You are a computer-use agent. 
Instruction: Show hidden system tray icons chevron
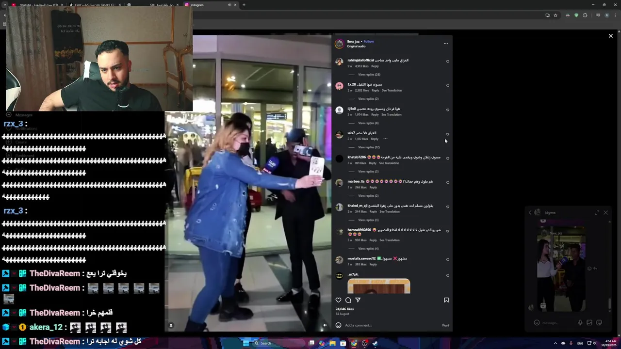(556, 343)
